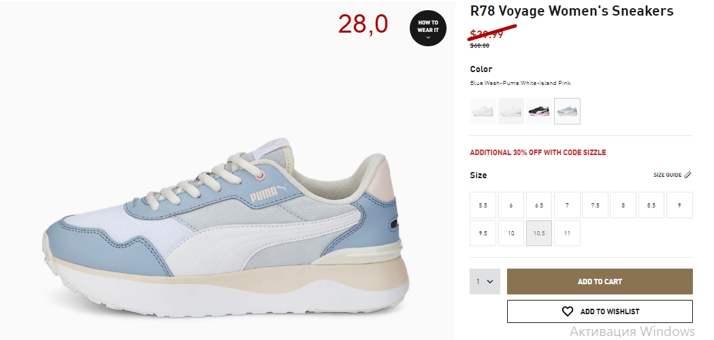
Task: Click the Add To Cart button
Action: pyautogui.click(x=600, y=282)
